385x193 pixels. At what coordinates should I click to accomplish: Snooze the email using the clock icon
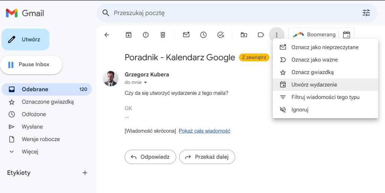coord(203,35)
